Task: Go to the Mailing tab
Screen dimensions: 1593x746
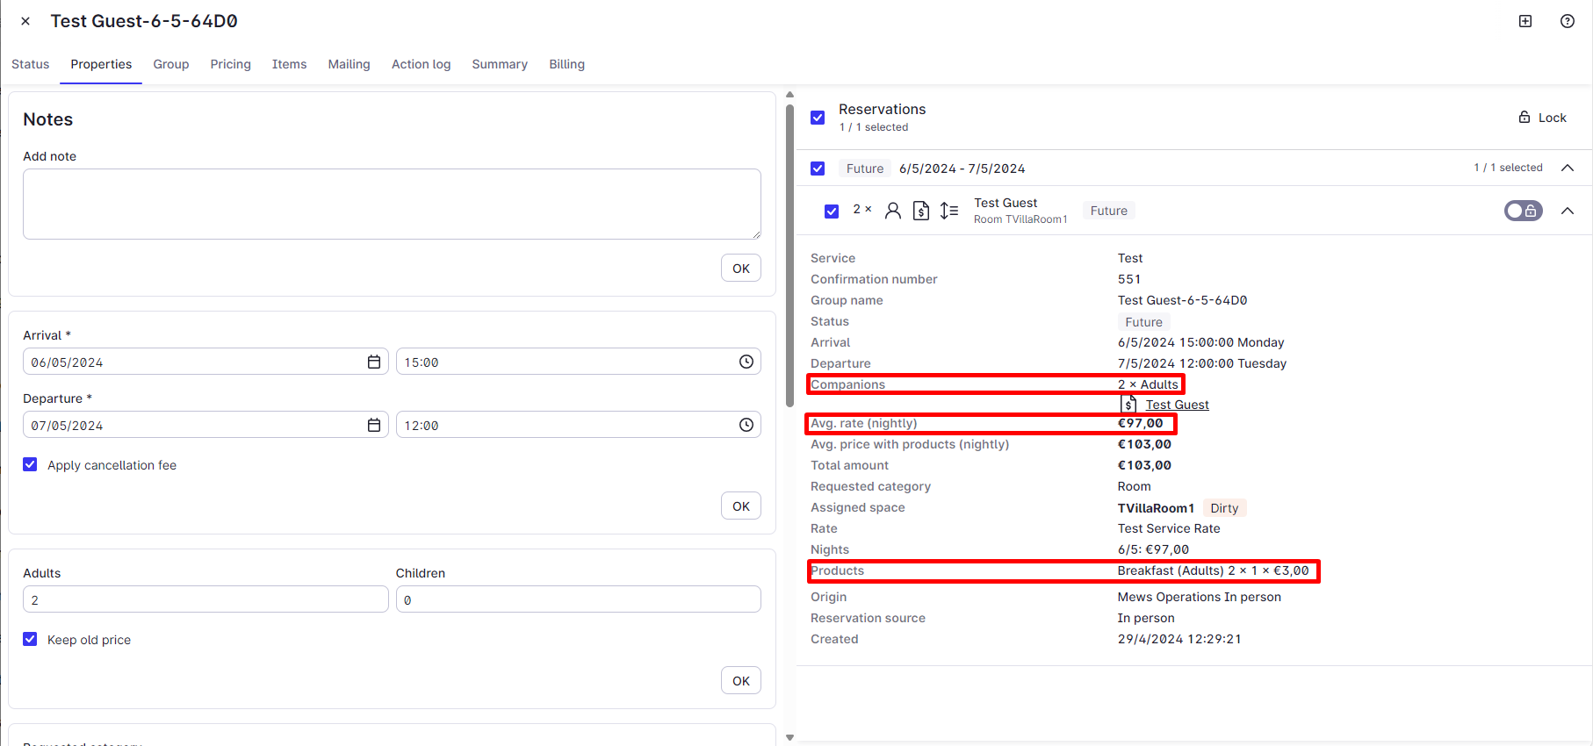Action: pos(350,64)
